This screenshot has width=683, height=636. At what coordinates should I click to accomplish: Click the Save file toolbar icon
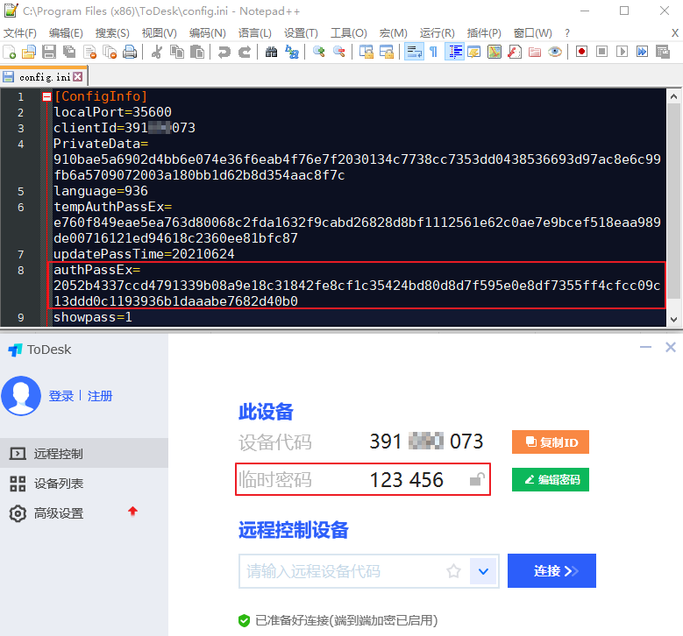[x=49, y=52]
